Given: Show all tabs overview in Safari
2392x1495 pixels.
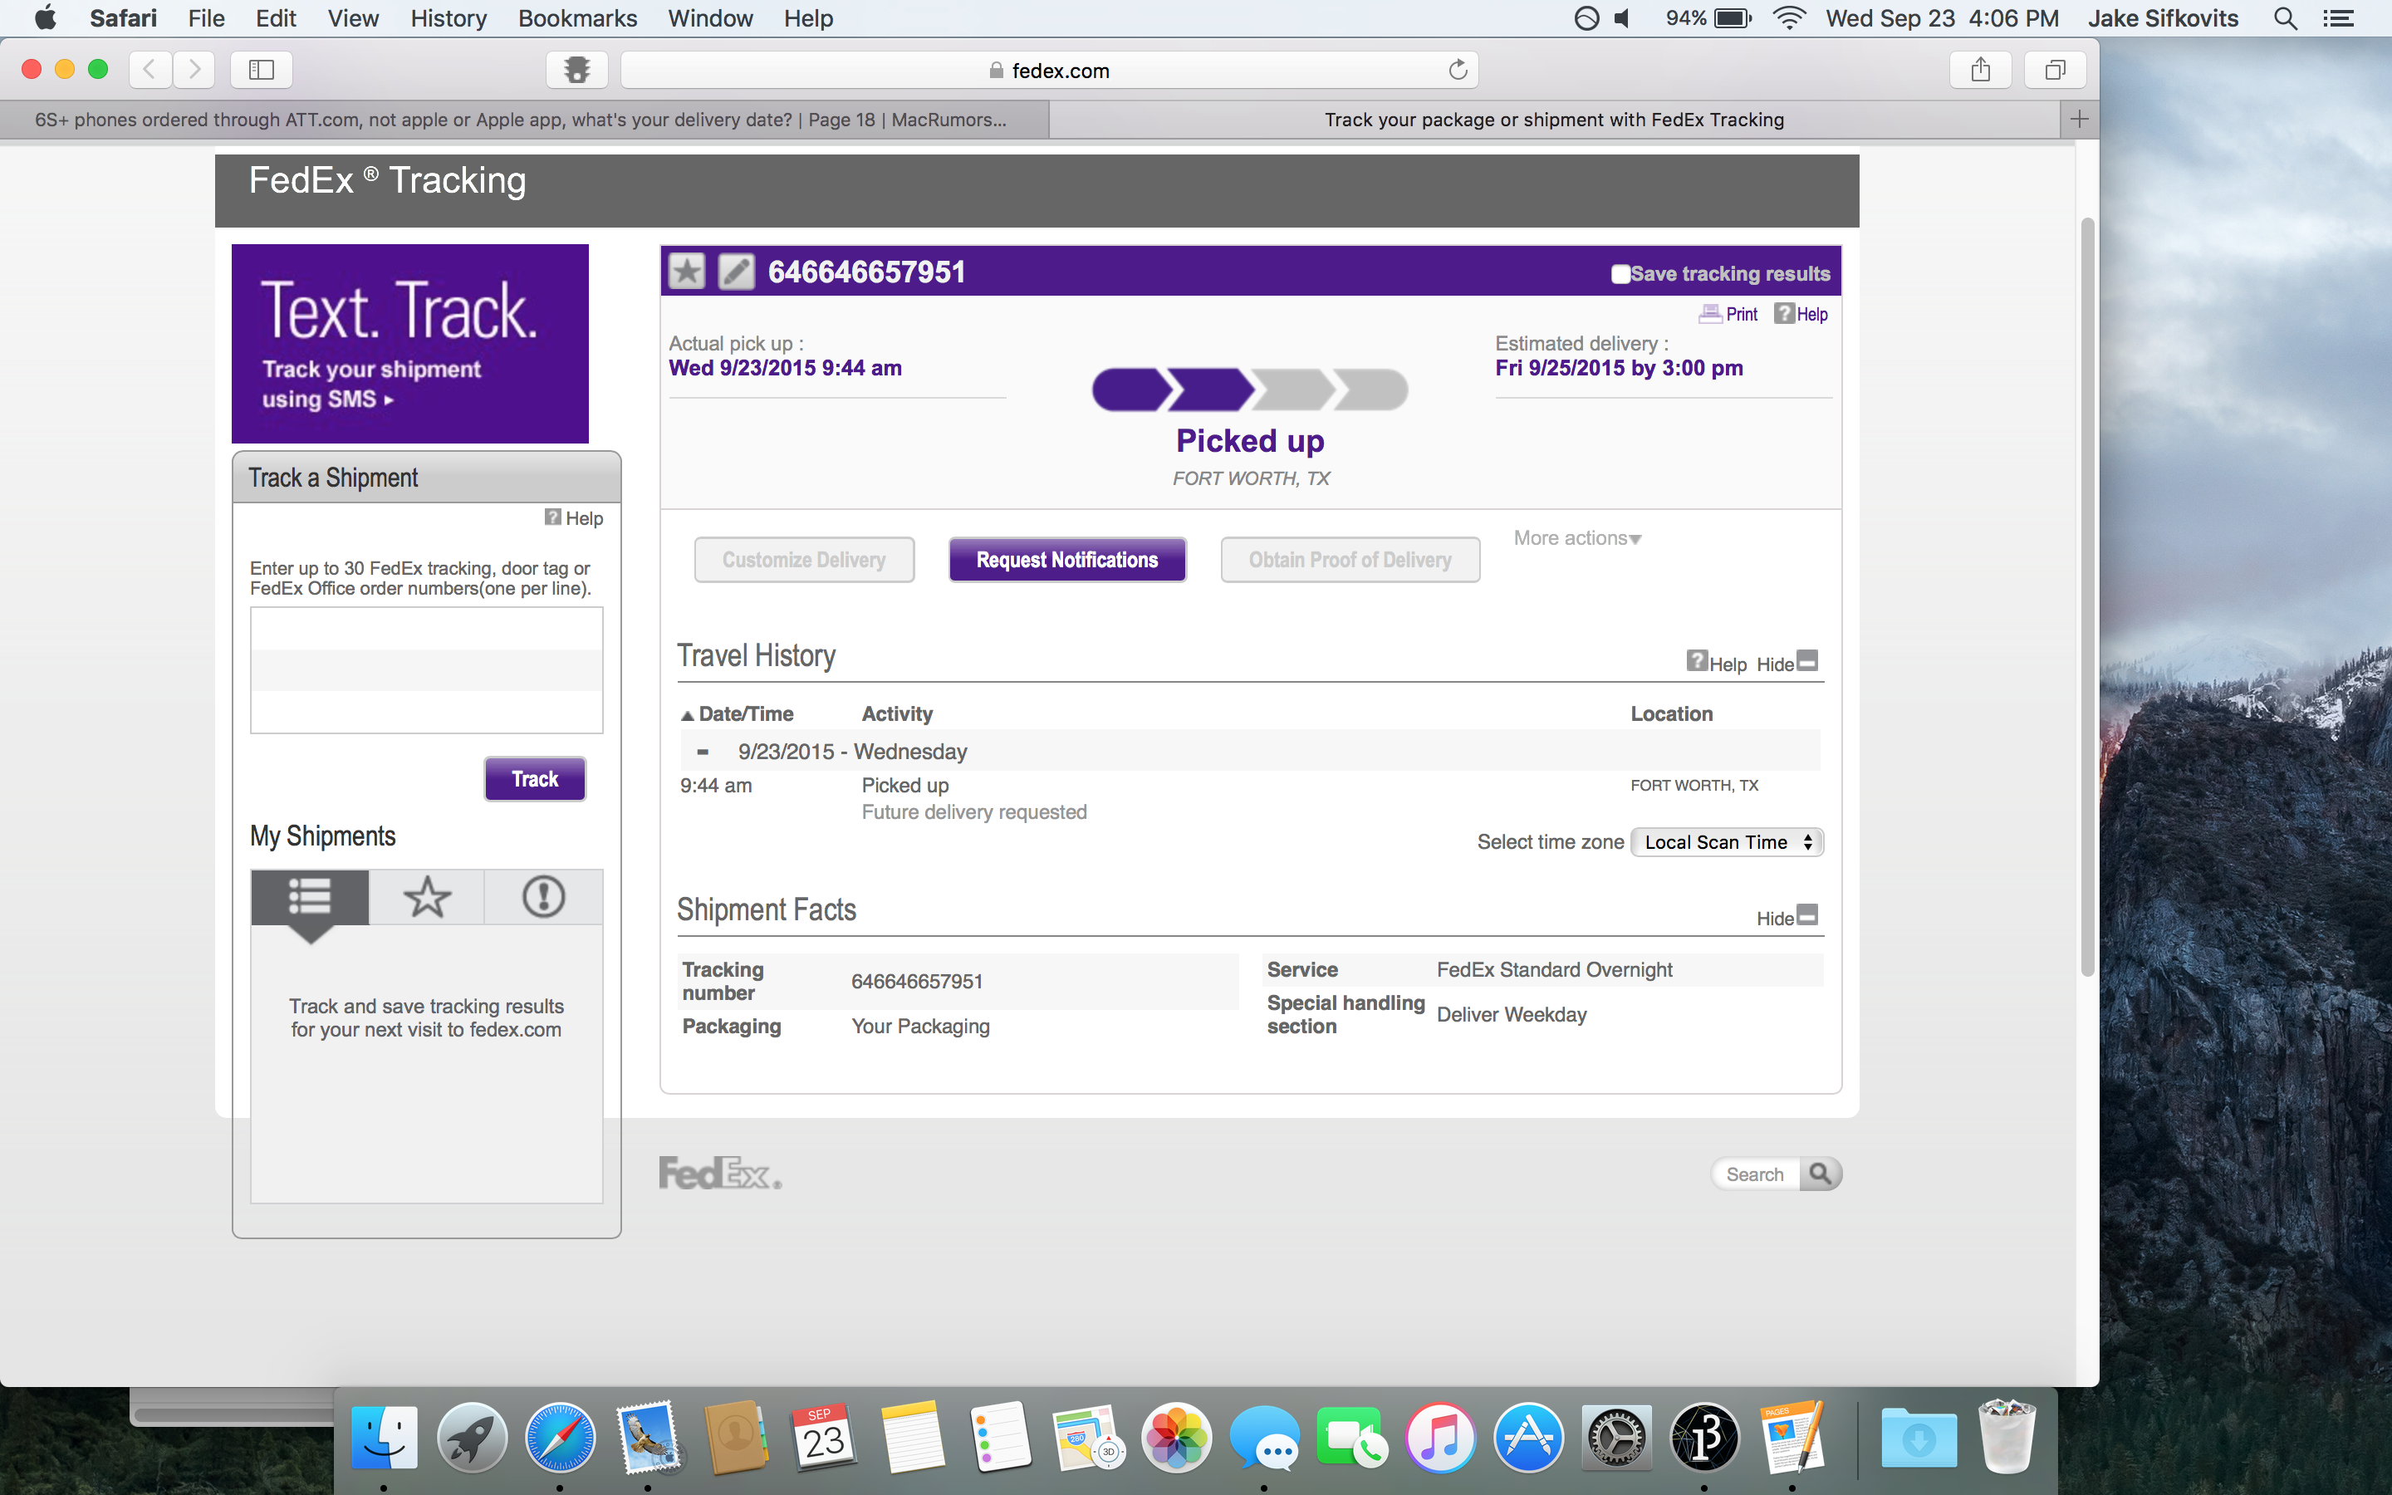Looking at the screenshot, I should point(2055,71).
